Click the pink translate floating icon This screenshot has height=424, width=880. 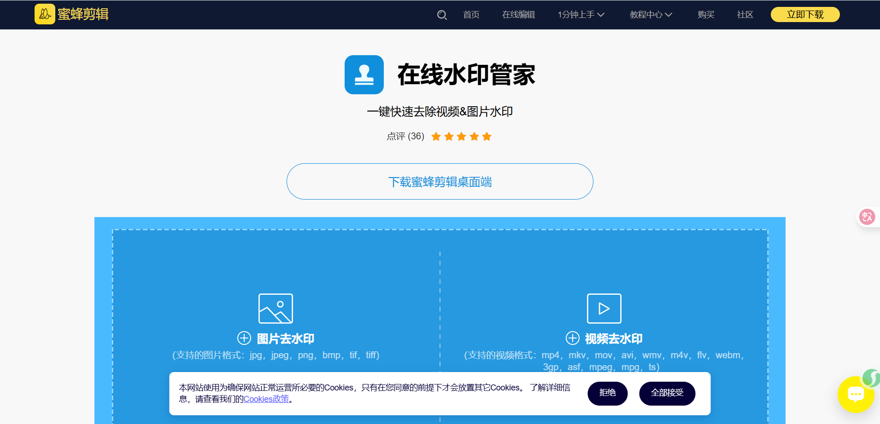click(867, 217)
